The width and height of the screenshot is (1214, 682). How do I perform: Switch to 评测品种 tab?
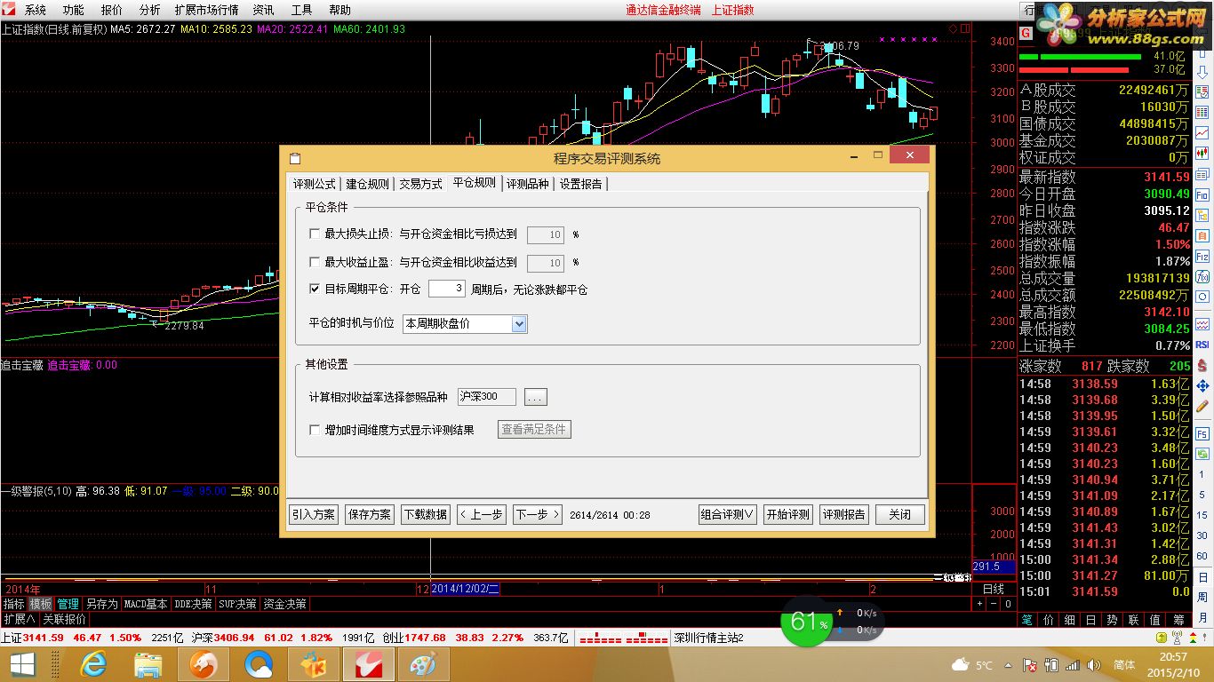(x=528, y=184)
